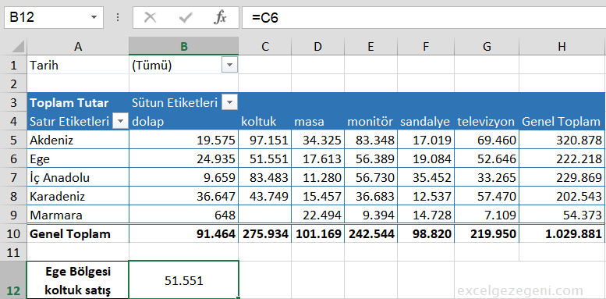This screenshot has height=299, width=606.
Task: Click the Ege row label
Action: (x=78, y=158)
